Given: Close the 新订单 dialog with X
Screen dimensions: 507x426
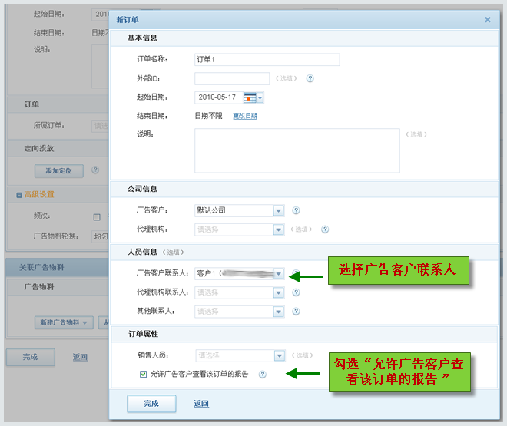Looking at the screenshot, I should (x=488, y=20).
